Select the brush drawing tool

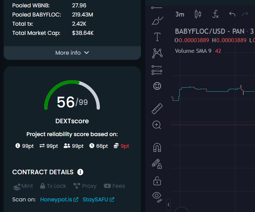(157, 21)
